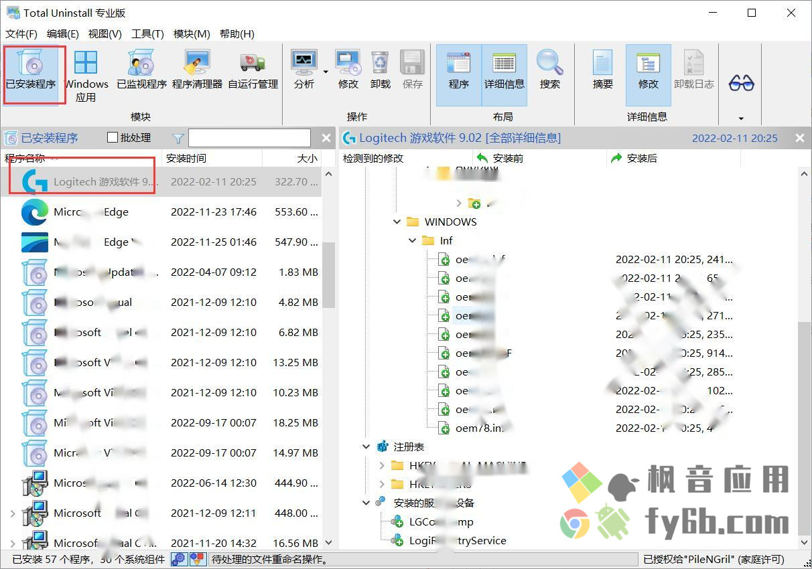Collapse the Inf folder node

[413, 240]
